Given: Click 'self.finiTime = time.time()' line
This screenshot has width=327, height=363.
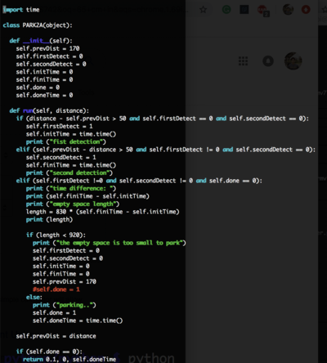Looking at the screenshot, I should pos(71,165).
